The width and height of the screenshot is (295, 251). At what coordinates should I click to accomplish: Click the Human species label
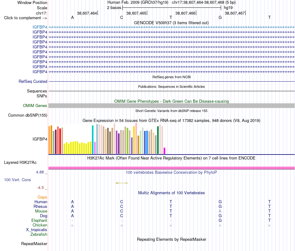tap(41, 202)
